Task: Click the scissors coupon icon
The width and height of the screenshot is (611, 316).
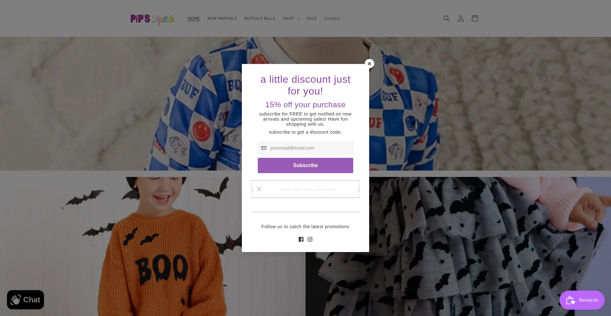Action: pyautogui.click(x=259, y=189)
